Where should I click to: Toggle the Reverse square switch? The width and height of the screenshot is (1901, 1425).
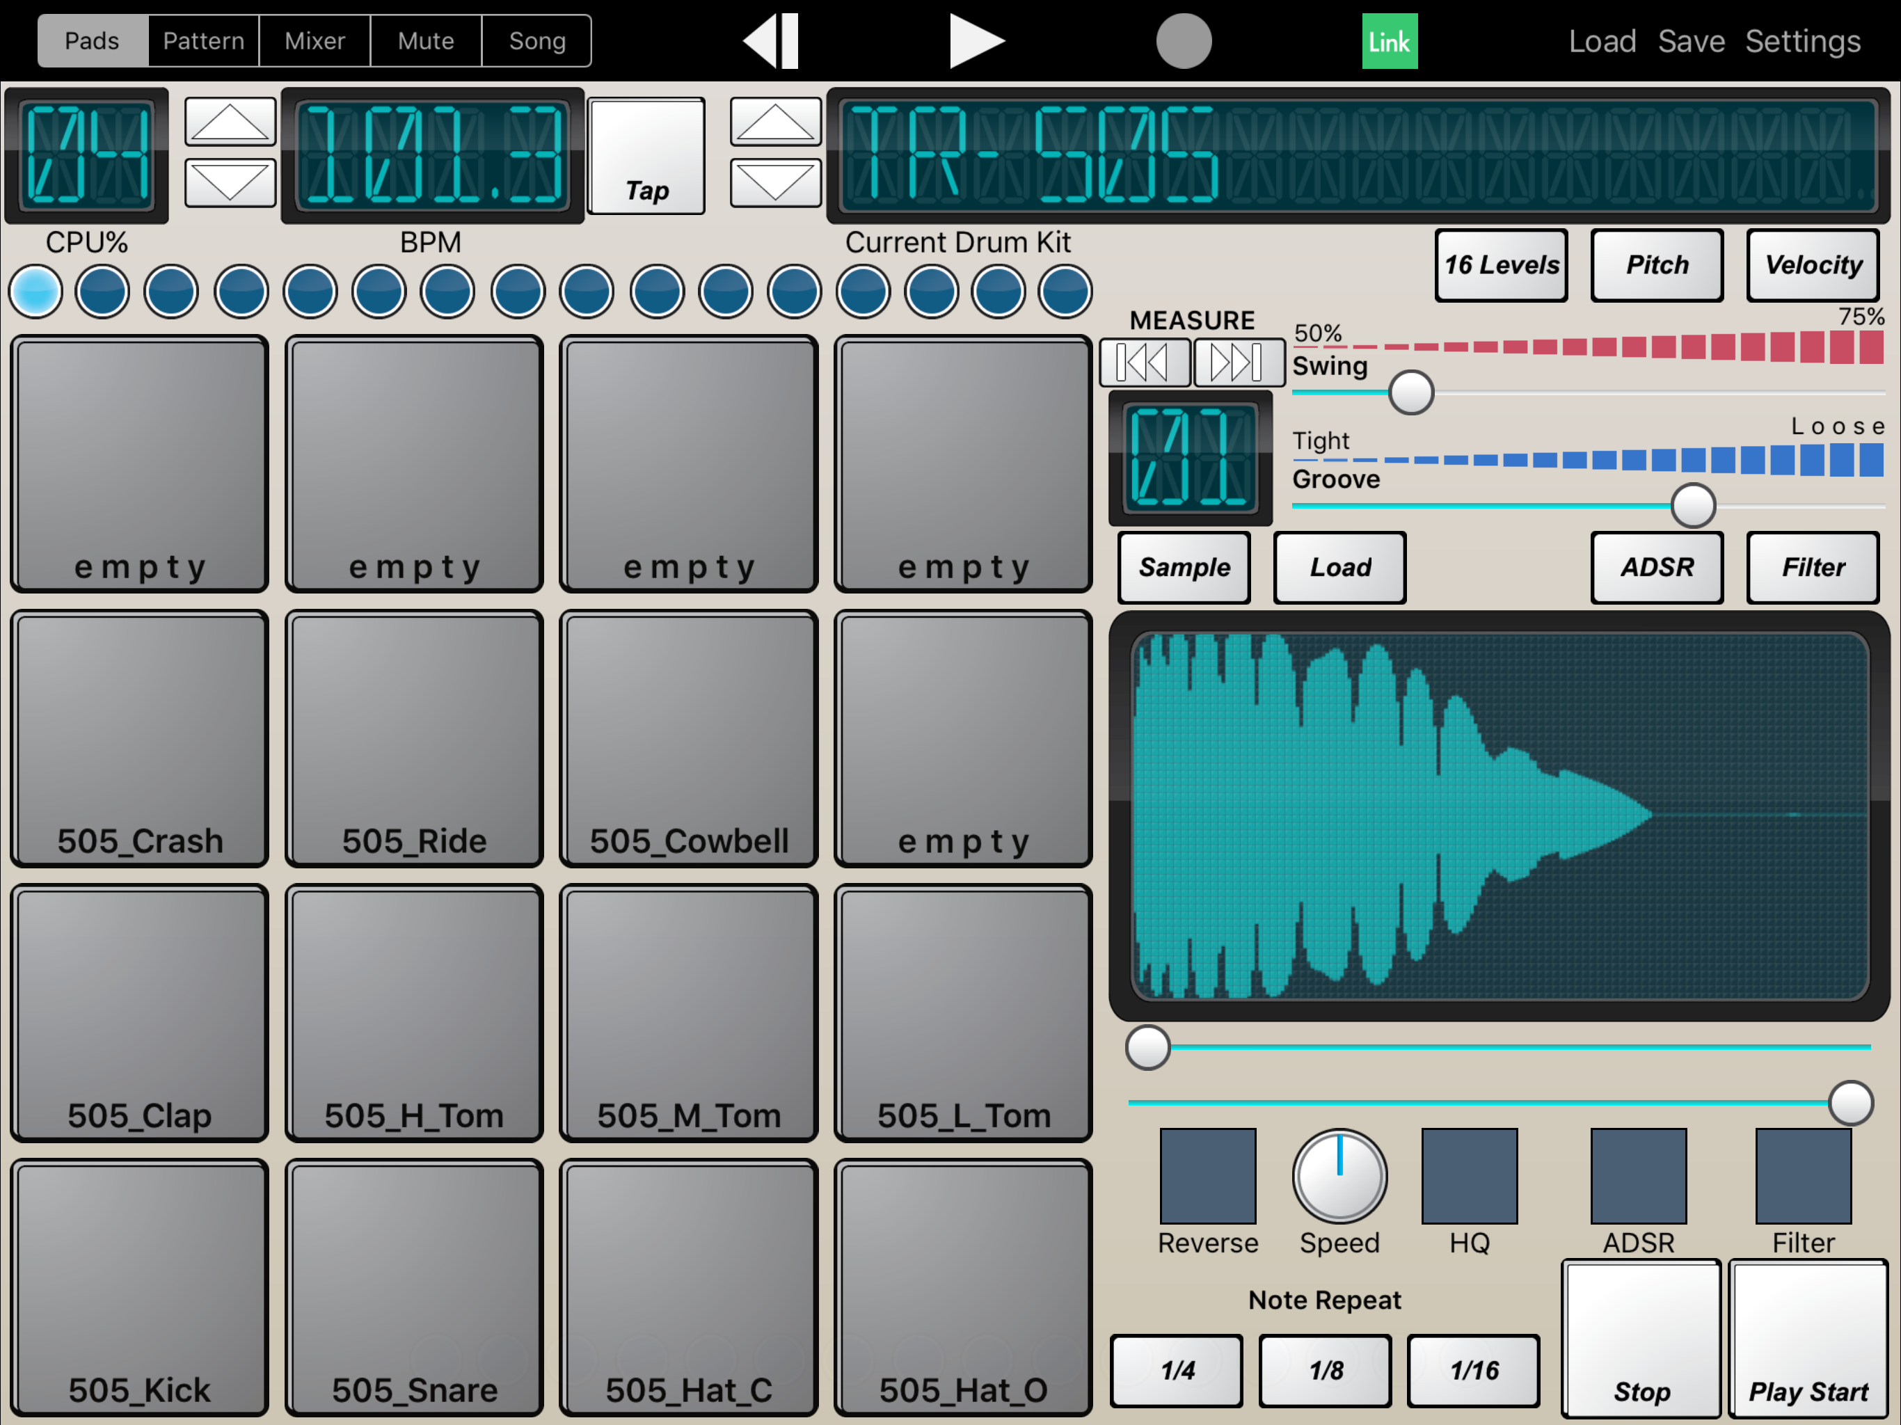(x=1207, y=1176)
